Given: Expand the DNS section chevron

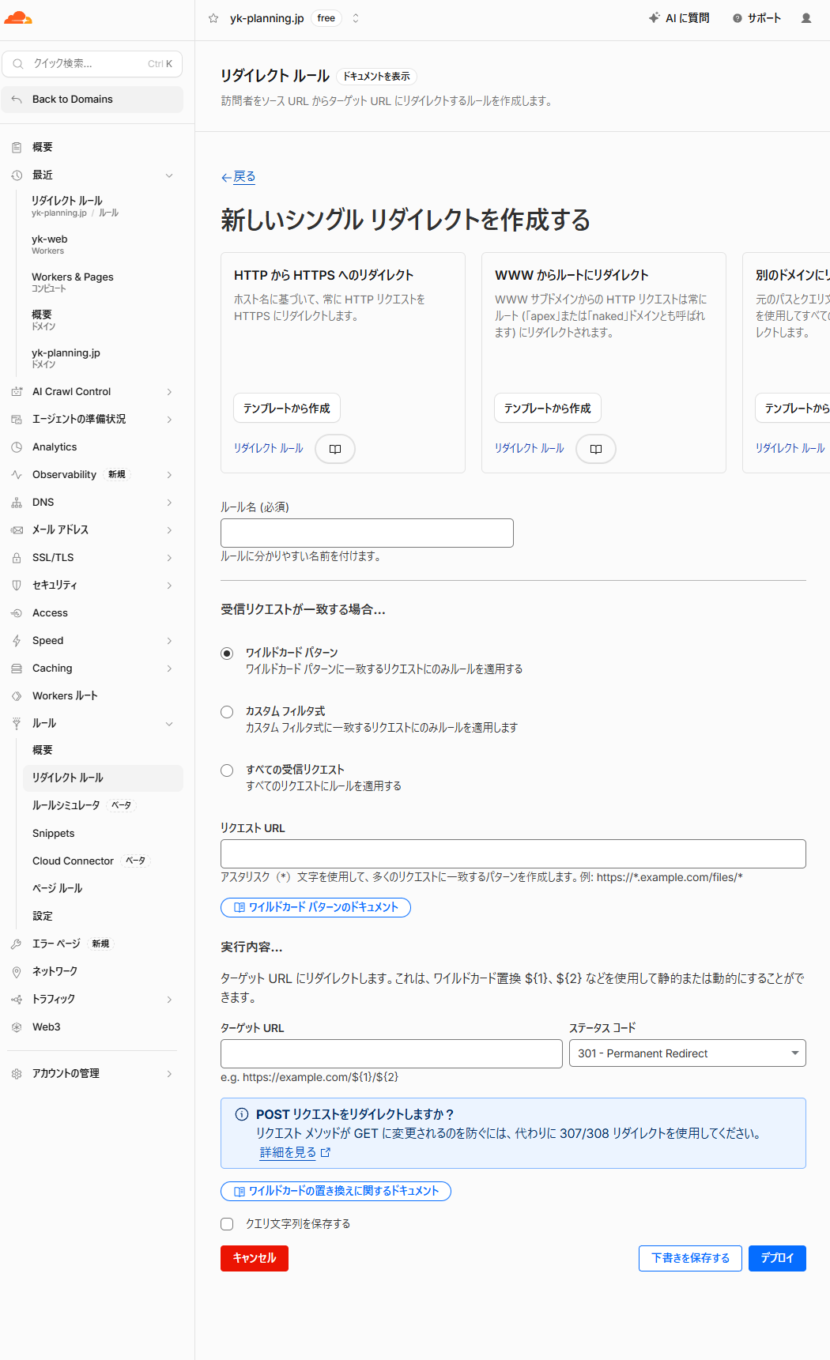Looking at the screenshot, I should coord(169,503).
